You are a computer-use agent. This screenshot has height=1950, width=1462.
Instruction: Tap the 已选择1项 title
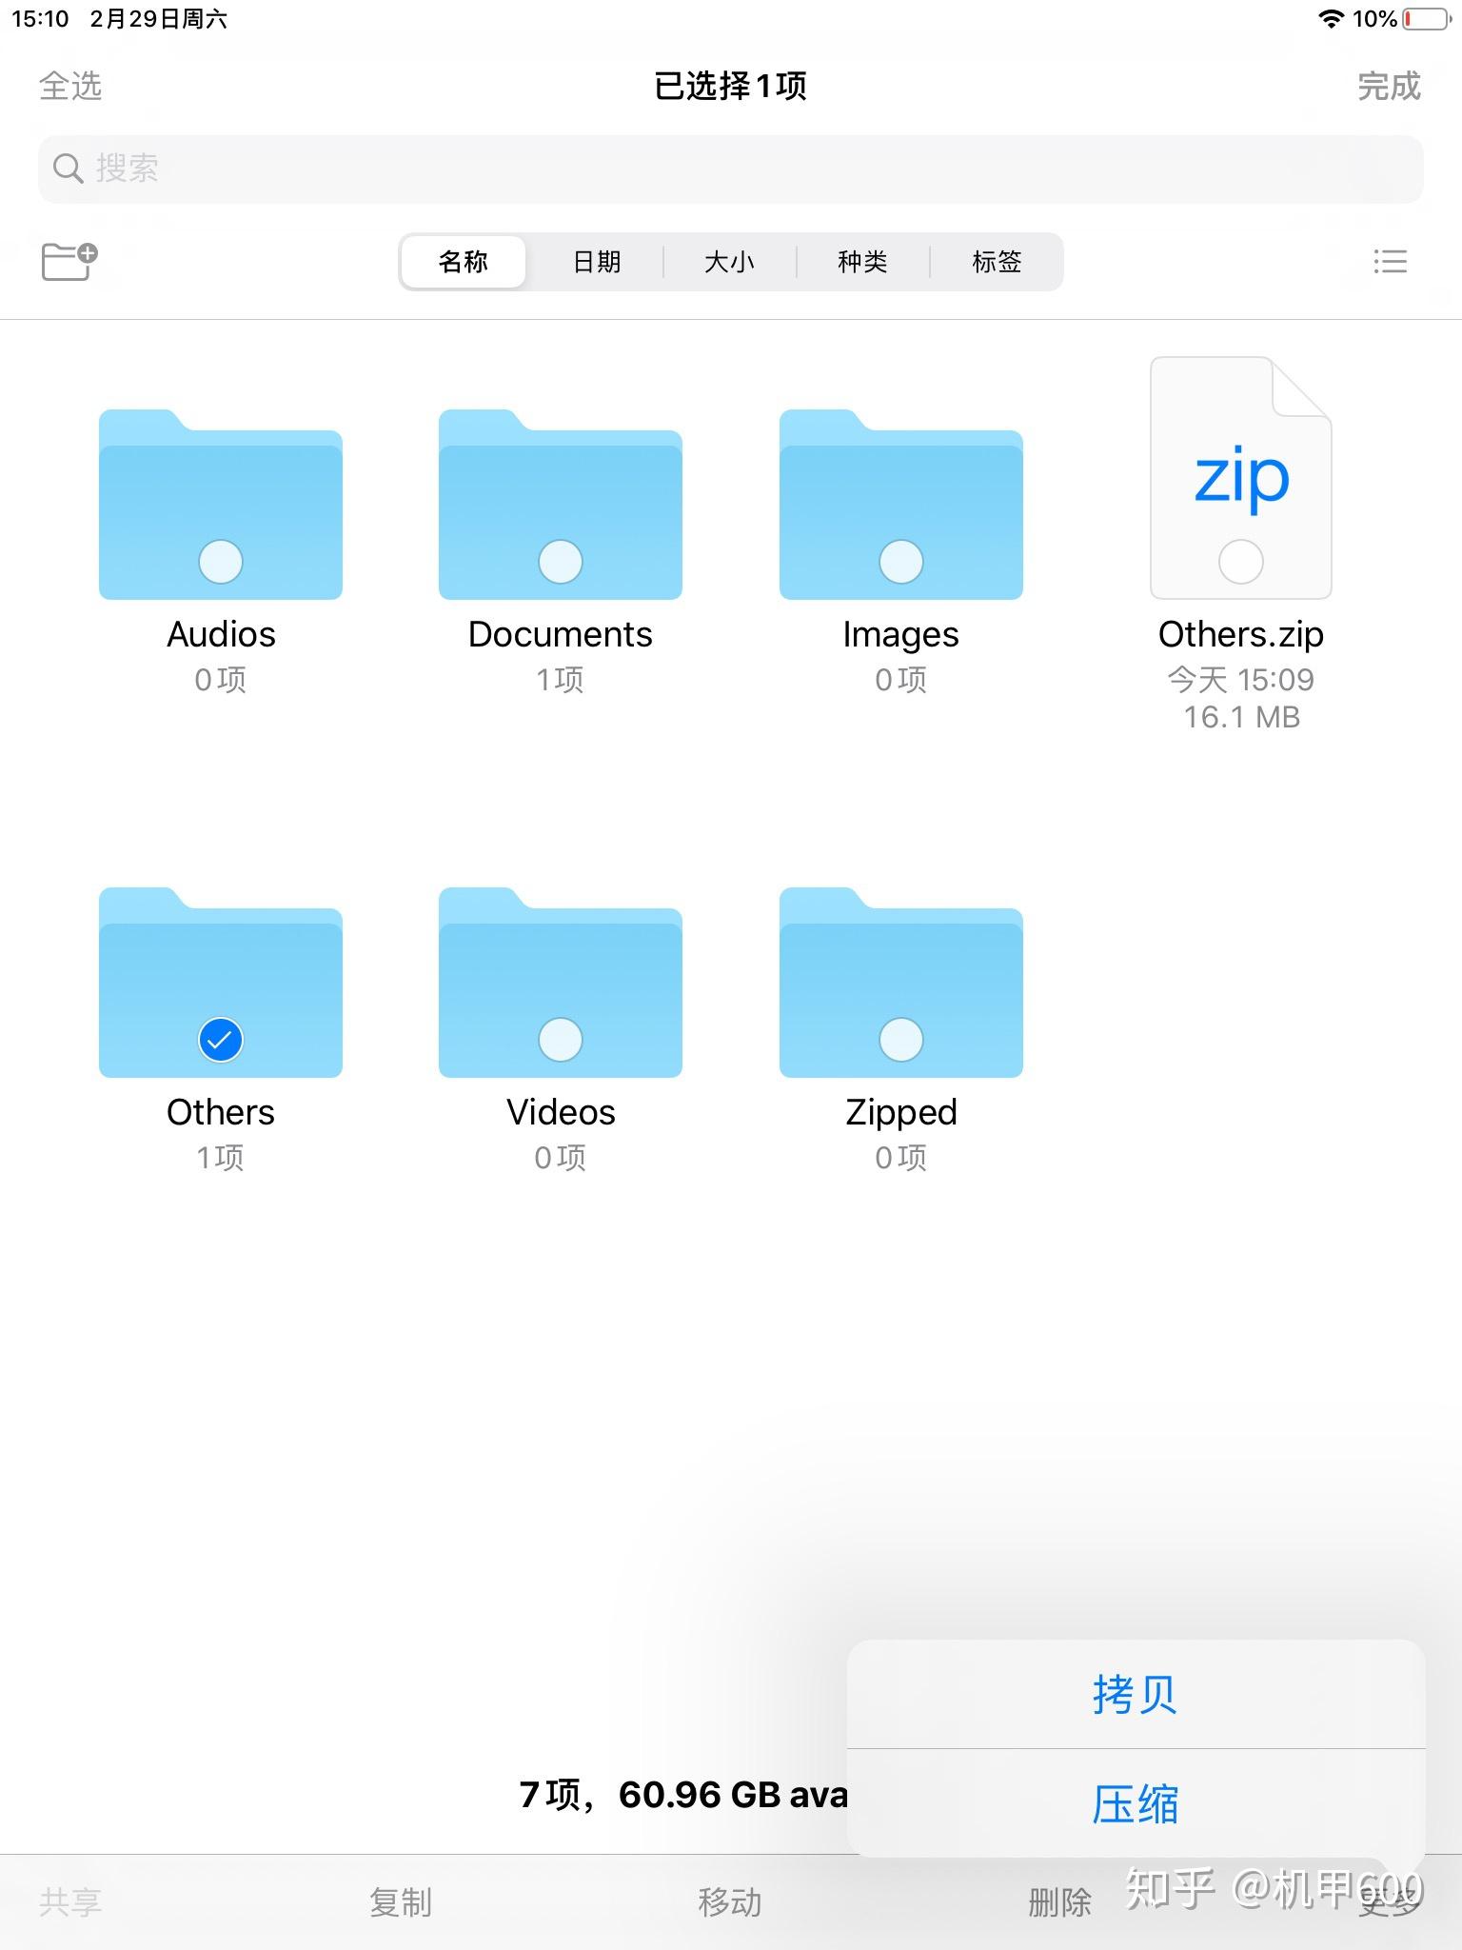(731, 86)
